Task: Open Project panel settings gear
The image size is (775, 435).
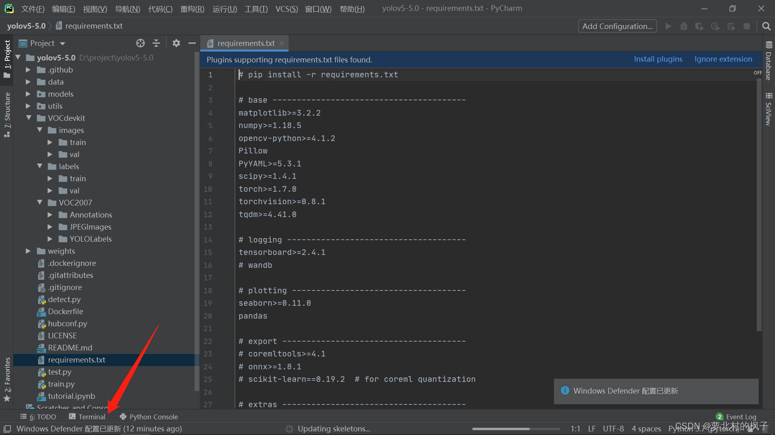Action: point(176,43)
